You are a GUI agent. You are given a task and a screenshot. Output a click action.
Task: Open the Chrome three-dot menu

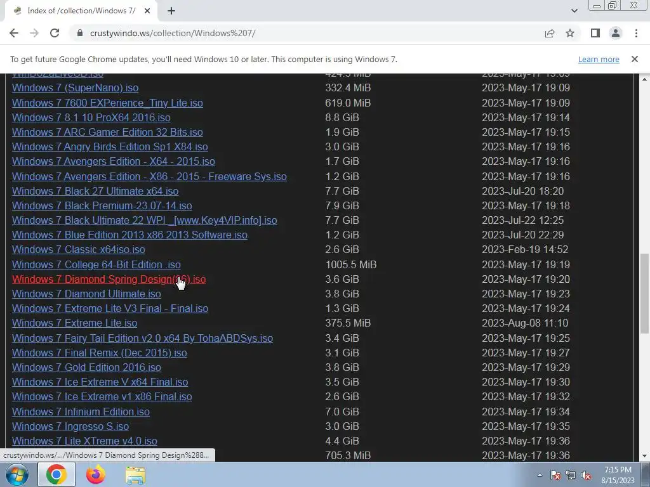point(636,33)
